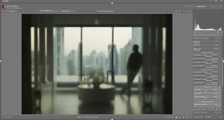Open presets for color calibration module
224x120 pixels.
click(220, 113)
